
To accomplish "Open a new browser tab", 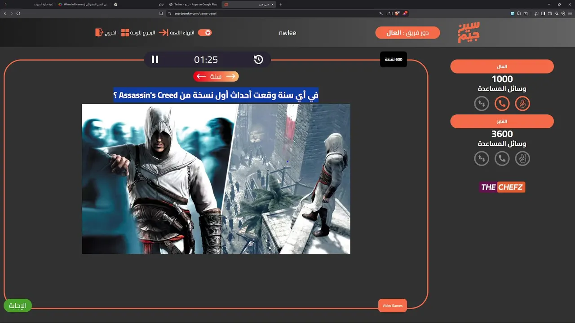I will tap(281, 4).
